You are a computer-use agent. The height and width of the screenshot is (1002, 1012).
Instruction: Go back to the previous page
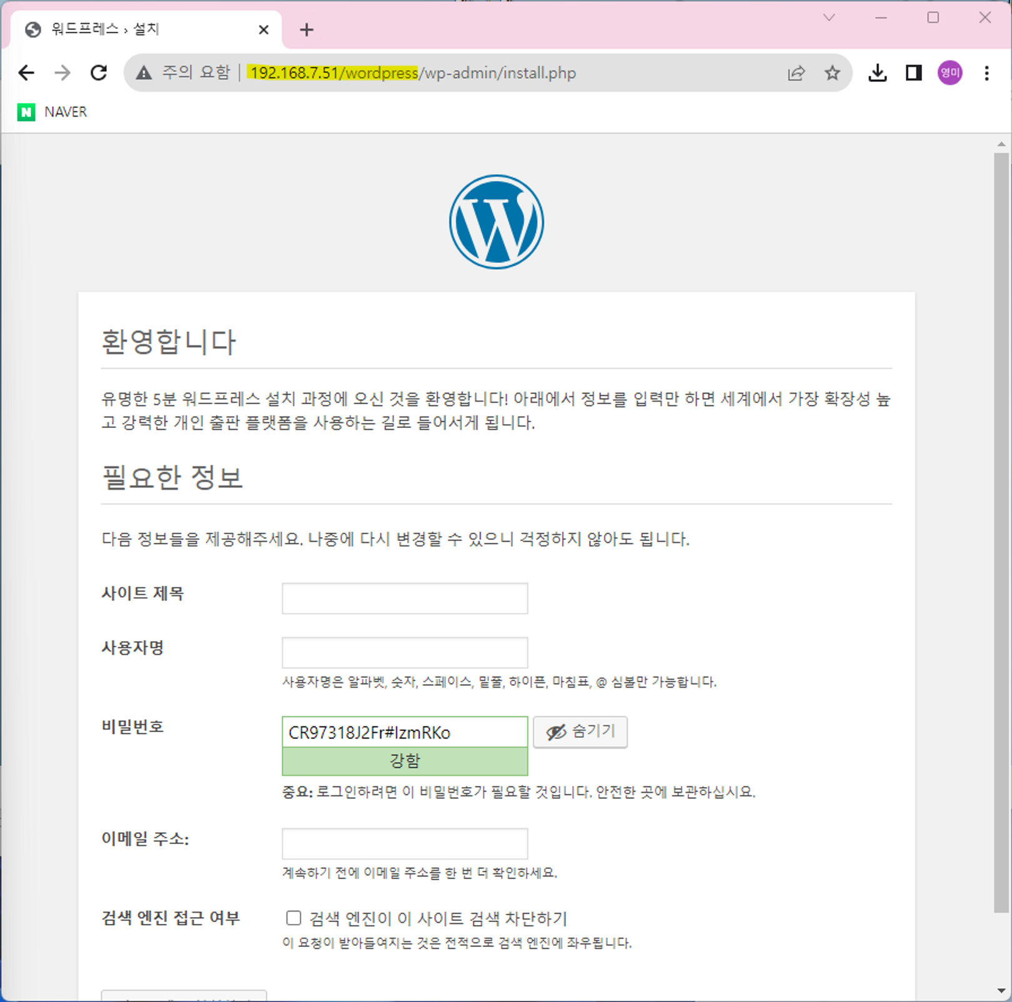[26, 73]
